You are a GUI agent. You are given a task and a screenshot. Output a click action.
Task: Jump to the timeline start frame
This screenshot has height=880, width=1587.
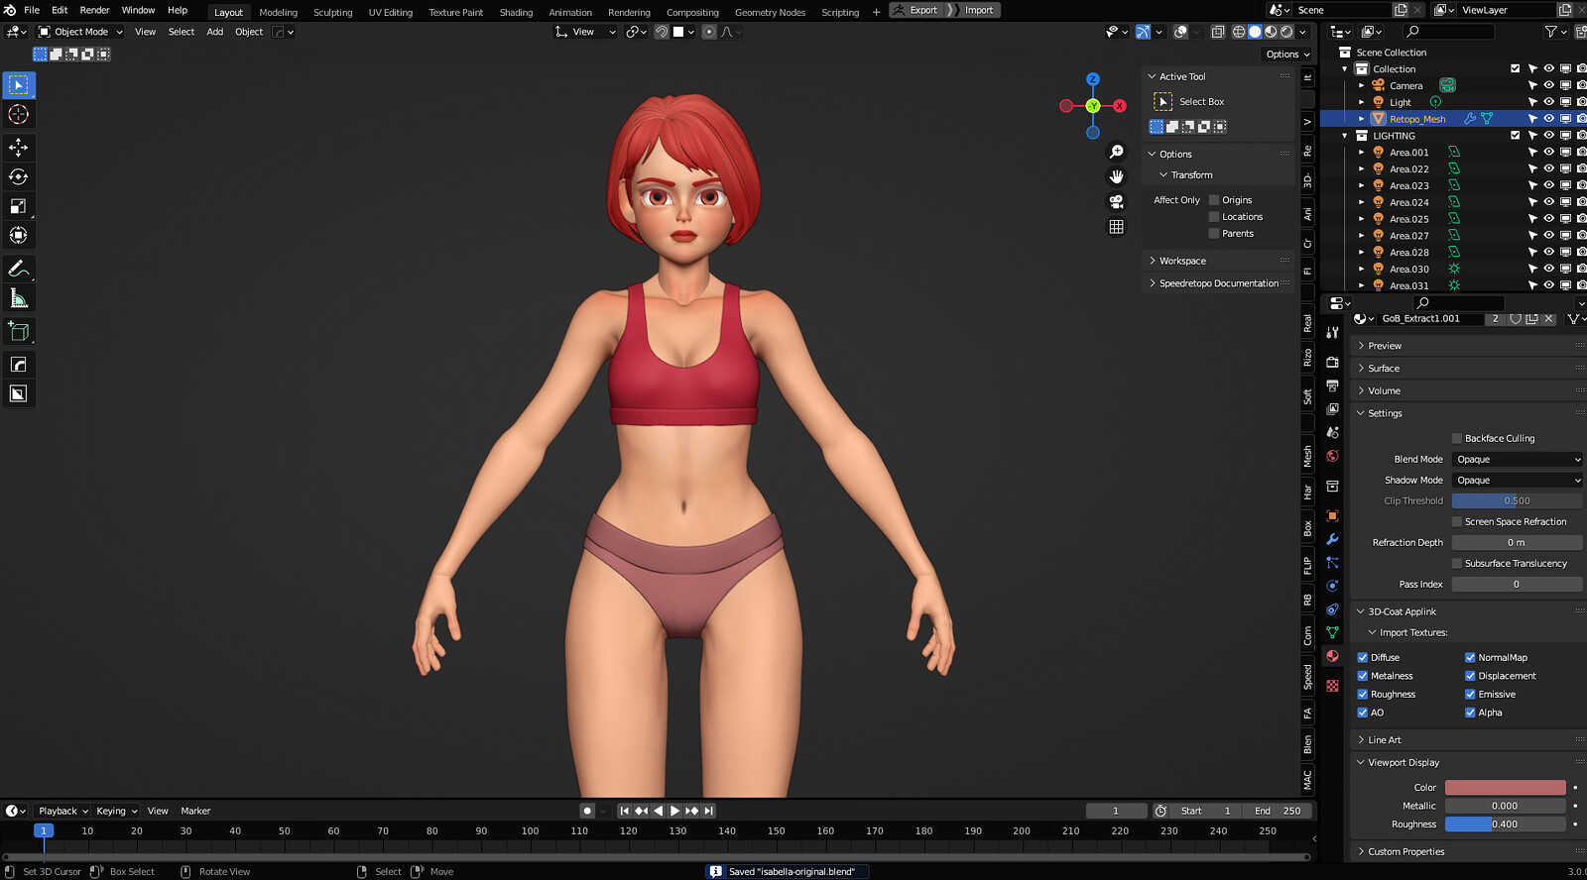(625, 811)
